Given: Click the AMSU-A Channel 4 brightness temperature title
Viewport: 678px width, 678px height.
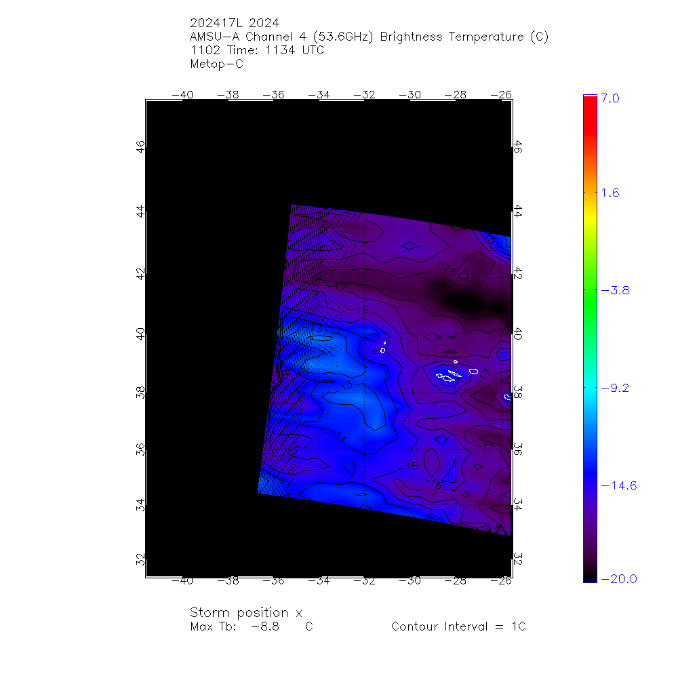Looking at the screenshot, I should [x=369, y=37].
